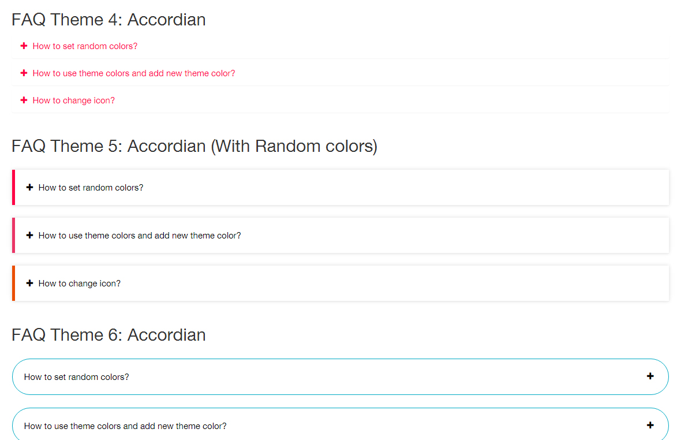
Task: Expand Theme 5 'How to change icon?' text
Action: [80, 284]
